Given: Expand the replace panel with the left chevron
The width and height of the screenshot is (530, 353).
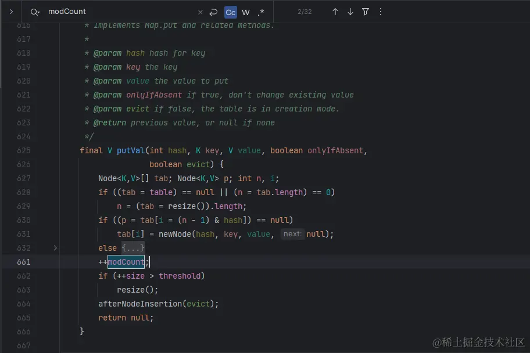Looking at the screenshot, I should pos(10,12).
